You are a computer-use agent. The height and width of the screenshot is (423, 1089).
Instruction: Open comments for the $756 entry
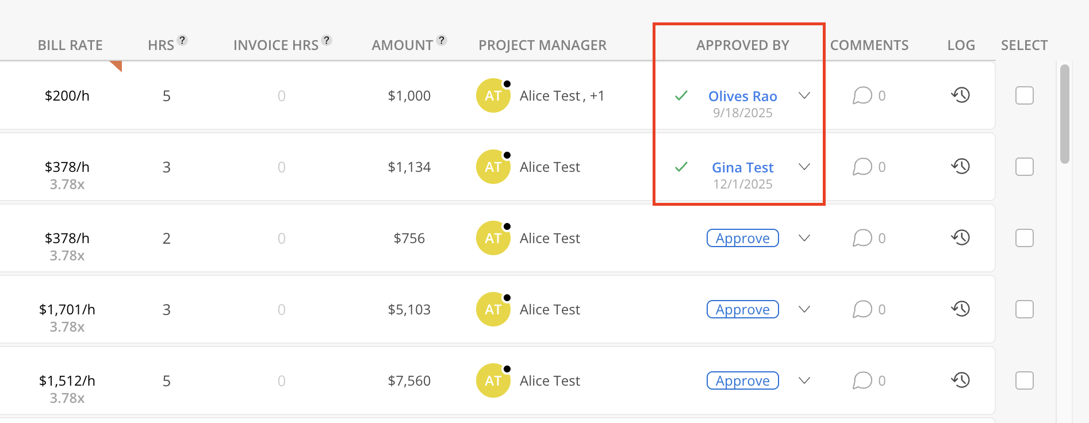(862, 238)
